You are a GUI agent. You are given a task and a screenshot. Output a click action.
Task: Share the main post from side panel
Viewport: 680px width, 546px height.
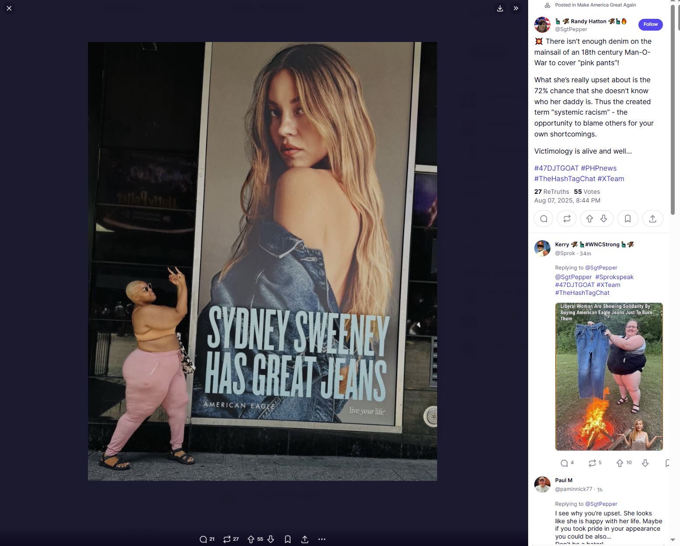coord(652,219)
